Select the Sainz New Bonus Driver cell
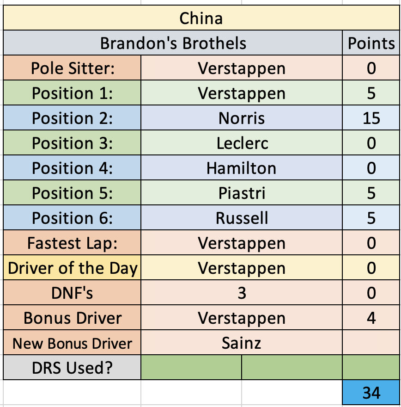 [242, 342]
